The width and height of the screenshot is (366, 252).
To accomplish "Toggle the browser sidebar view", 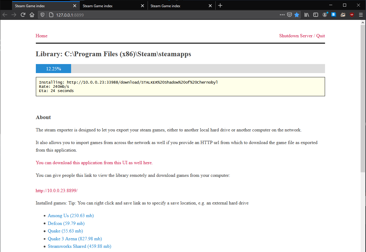I will [316, 15].
